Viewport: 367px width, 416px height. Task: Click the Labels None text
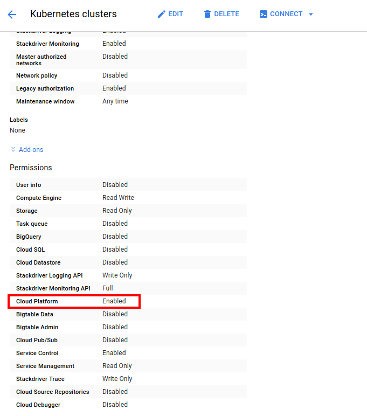pos(17,130)
